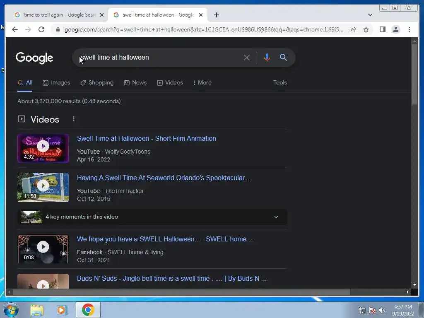Click the vertical scrollbar thumb
Screen dimensions: 424x318
(414, 75)
